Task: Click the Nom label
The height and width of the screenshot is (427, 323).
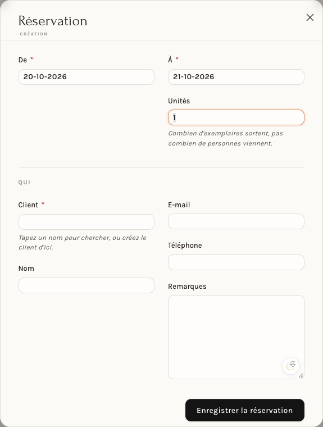Action: pyautogui.click(x=26, y=269)
